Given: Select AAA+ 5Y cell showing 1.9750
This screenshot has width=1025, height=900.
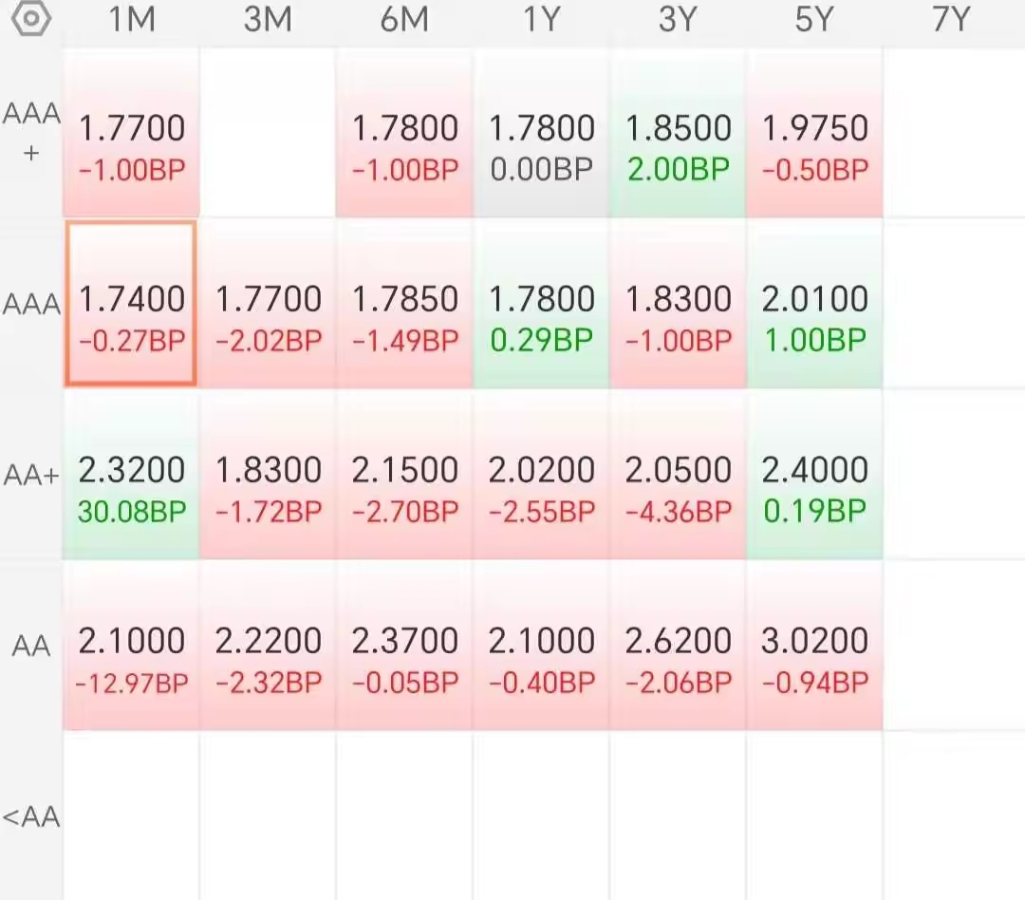Looking at the screenshot, I should point(814,133).
